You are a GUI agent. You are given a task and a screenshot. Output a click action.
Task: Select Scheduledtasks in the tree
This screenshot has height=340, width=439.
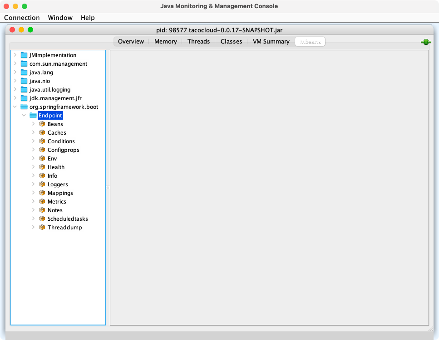68,219
